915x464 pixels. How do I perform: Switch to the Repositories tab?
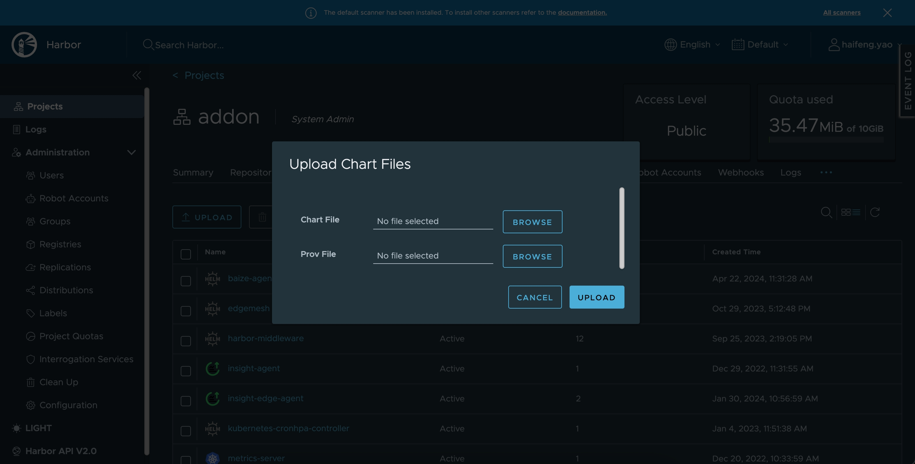[x=258, y=172]
